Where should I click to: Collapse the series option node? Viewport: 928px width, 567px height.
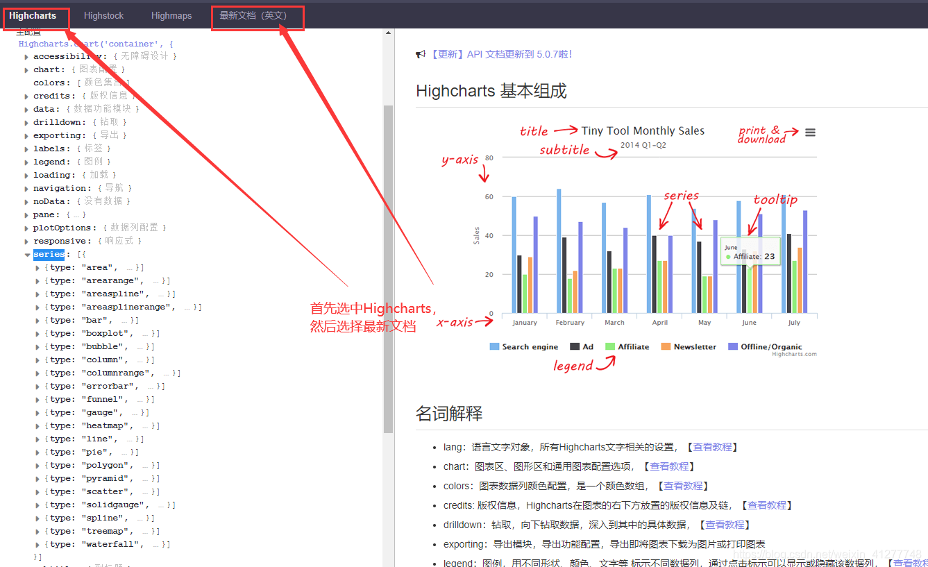pyautogui.click(x=26, y=255)
